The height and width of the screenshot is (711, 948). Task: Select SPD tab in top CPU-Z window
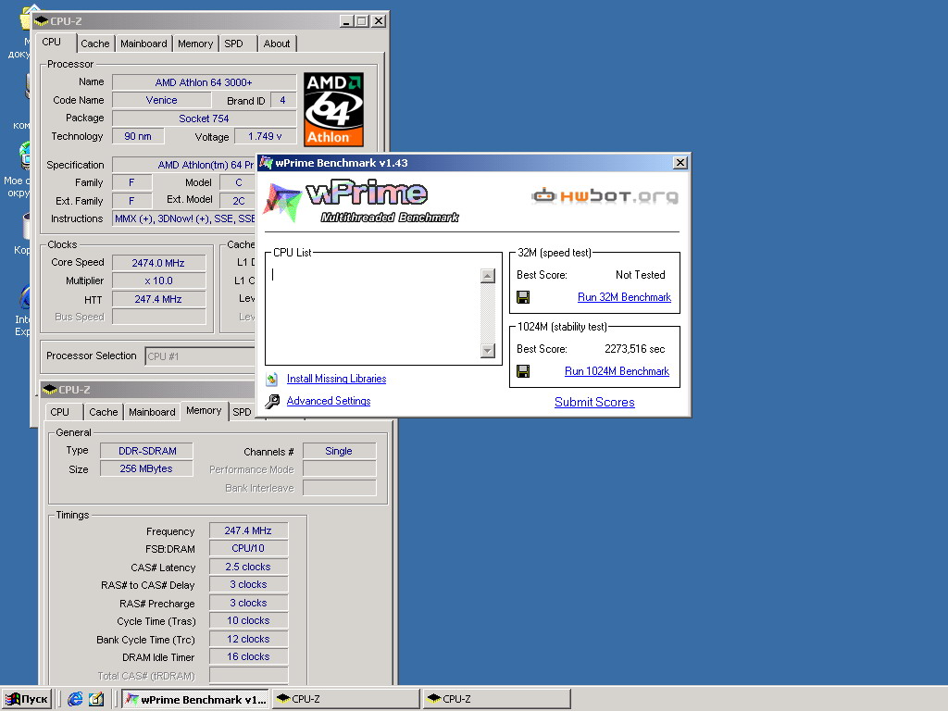pos(233,44)
